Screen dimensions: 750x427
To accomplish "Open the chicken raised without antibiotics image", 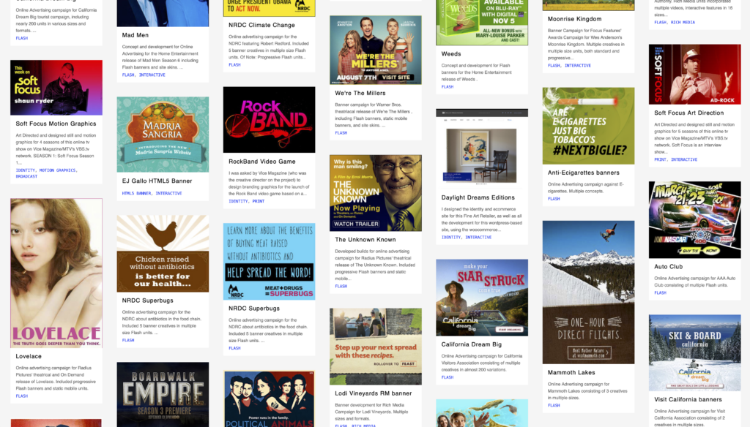I will pyautogui.click(x=163, y=253).
